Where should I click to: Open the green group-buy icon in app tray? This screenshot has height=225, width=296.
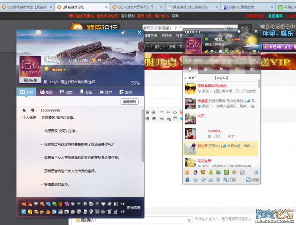226,172
